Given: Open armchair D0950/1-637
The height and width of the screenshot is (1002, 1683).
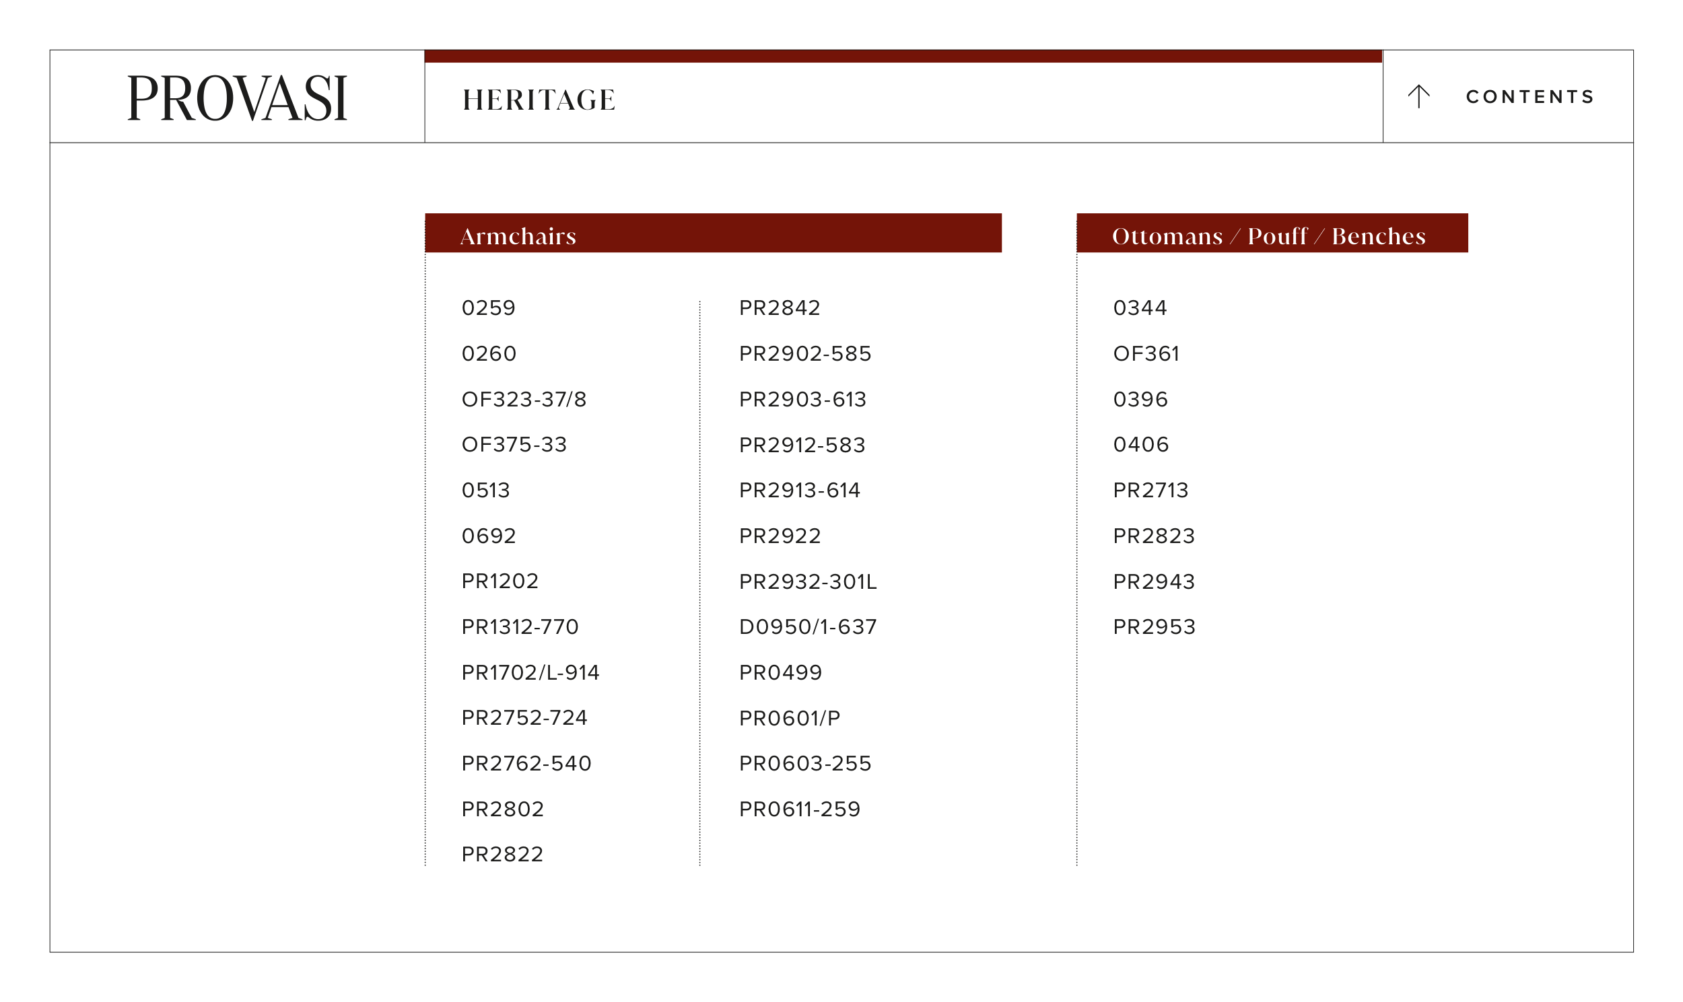Looking at the screenshot, I should click(x=808, y=627).
